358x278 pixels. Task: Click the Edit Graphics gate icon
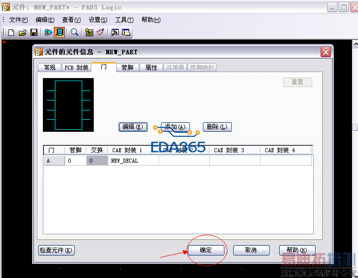(x=48, y=32)
